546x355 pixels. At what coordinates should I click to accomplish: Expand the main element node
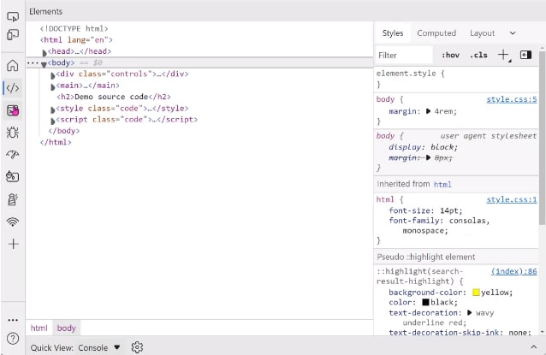53,87
